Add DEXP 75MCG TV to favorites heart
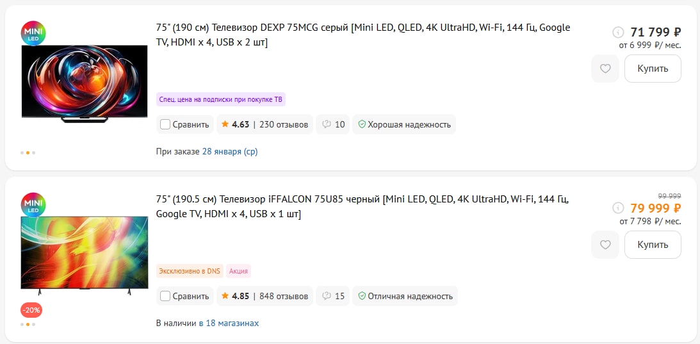 coord(605,69)
